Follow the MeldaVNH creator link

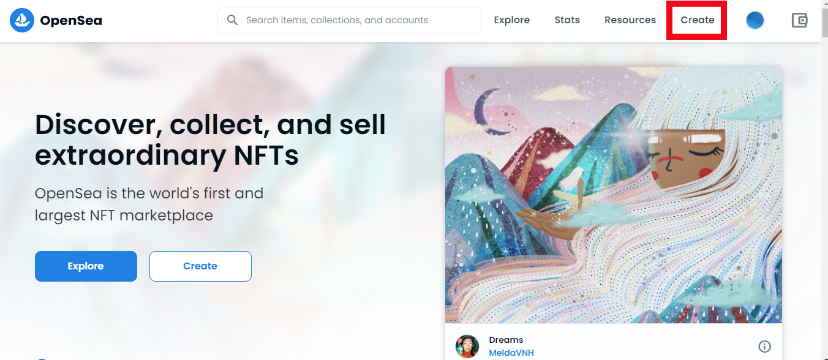511,352
